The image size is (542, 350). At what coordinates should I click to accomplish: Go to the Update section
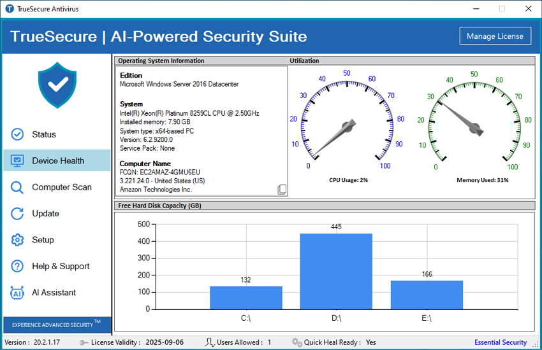pyautogui.click(x=46, y=214)
